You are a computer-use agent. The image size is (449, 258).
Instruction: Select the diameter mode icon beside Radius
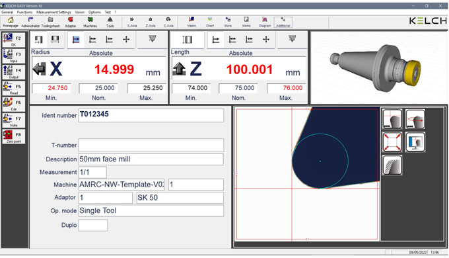[55, 39]
